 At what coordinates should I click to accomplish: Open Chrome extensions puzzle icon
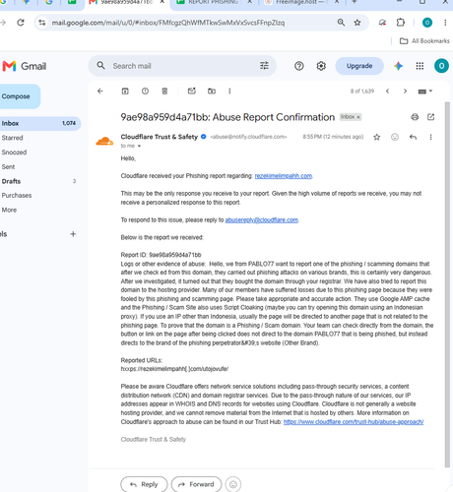point(401,23)
